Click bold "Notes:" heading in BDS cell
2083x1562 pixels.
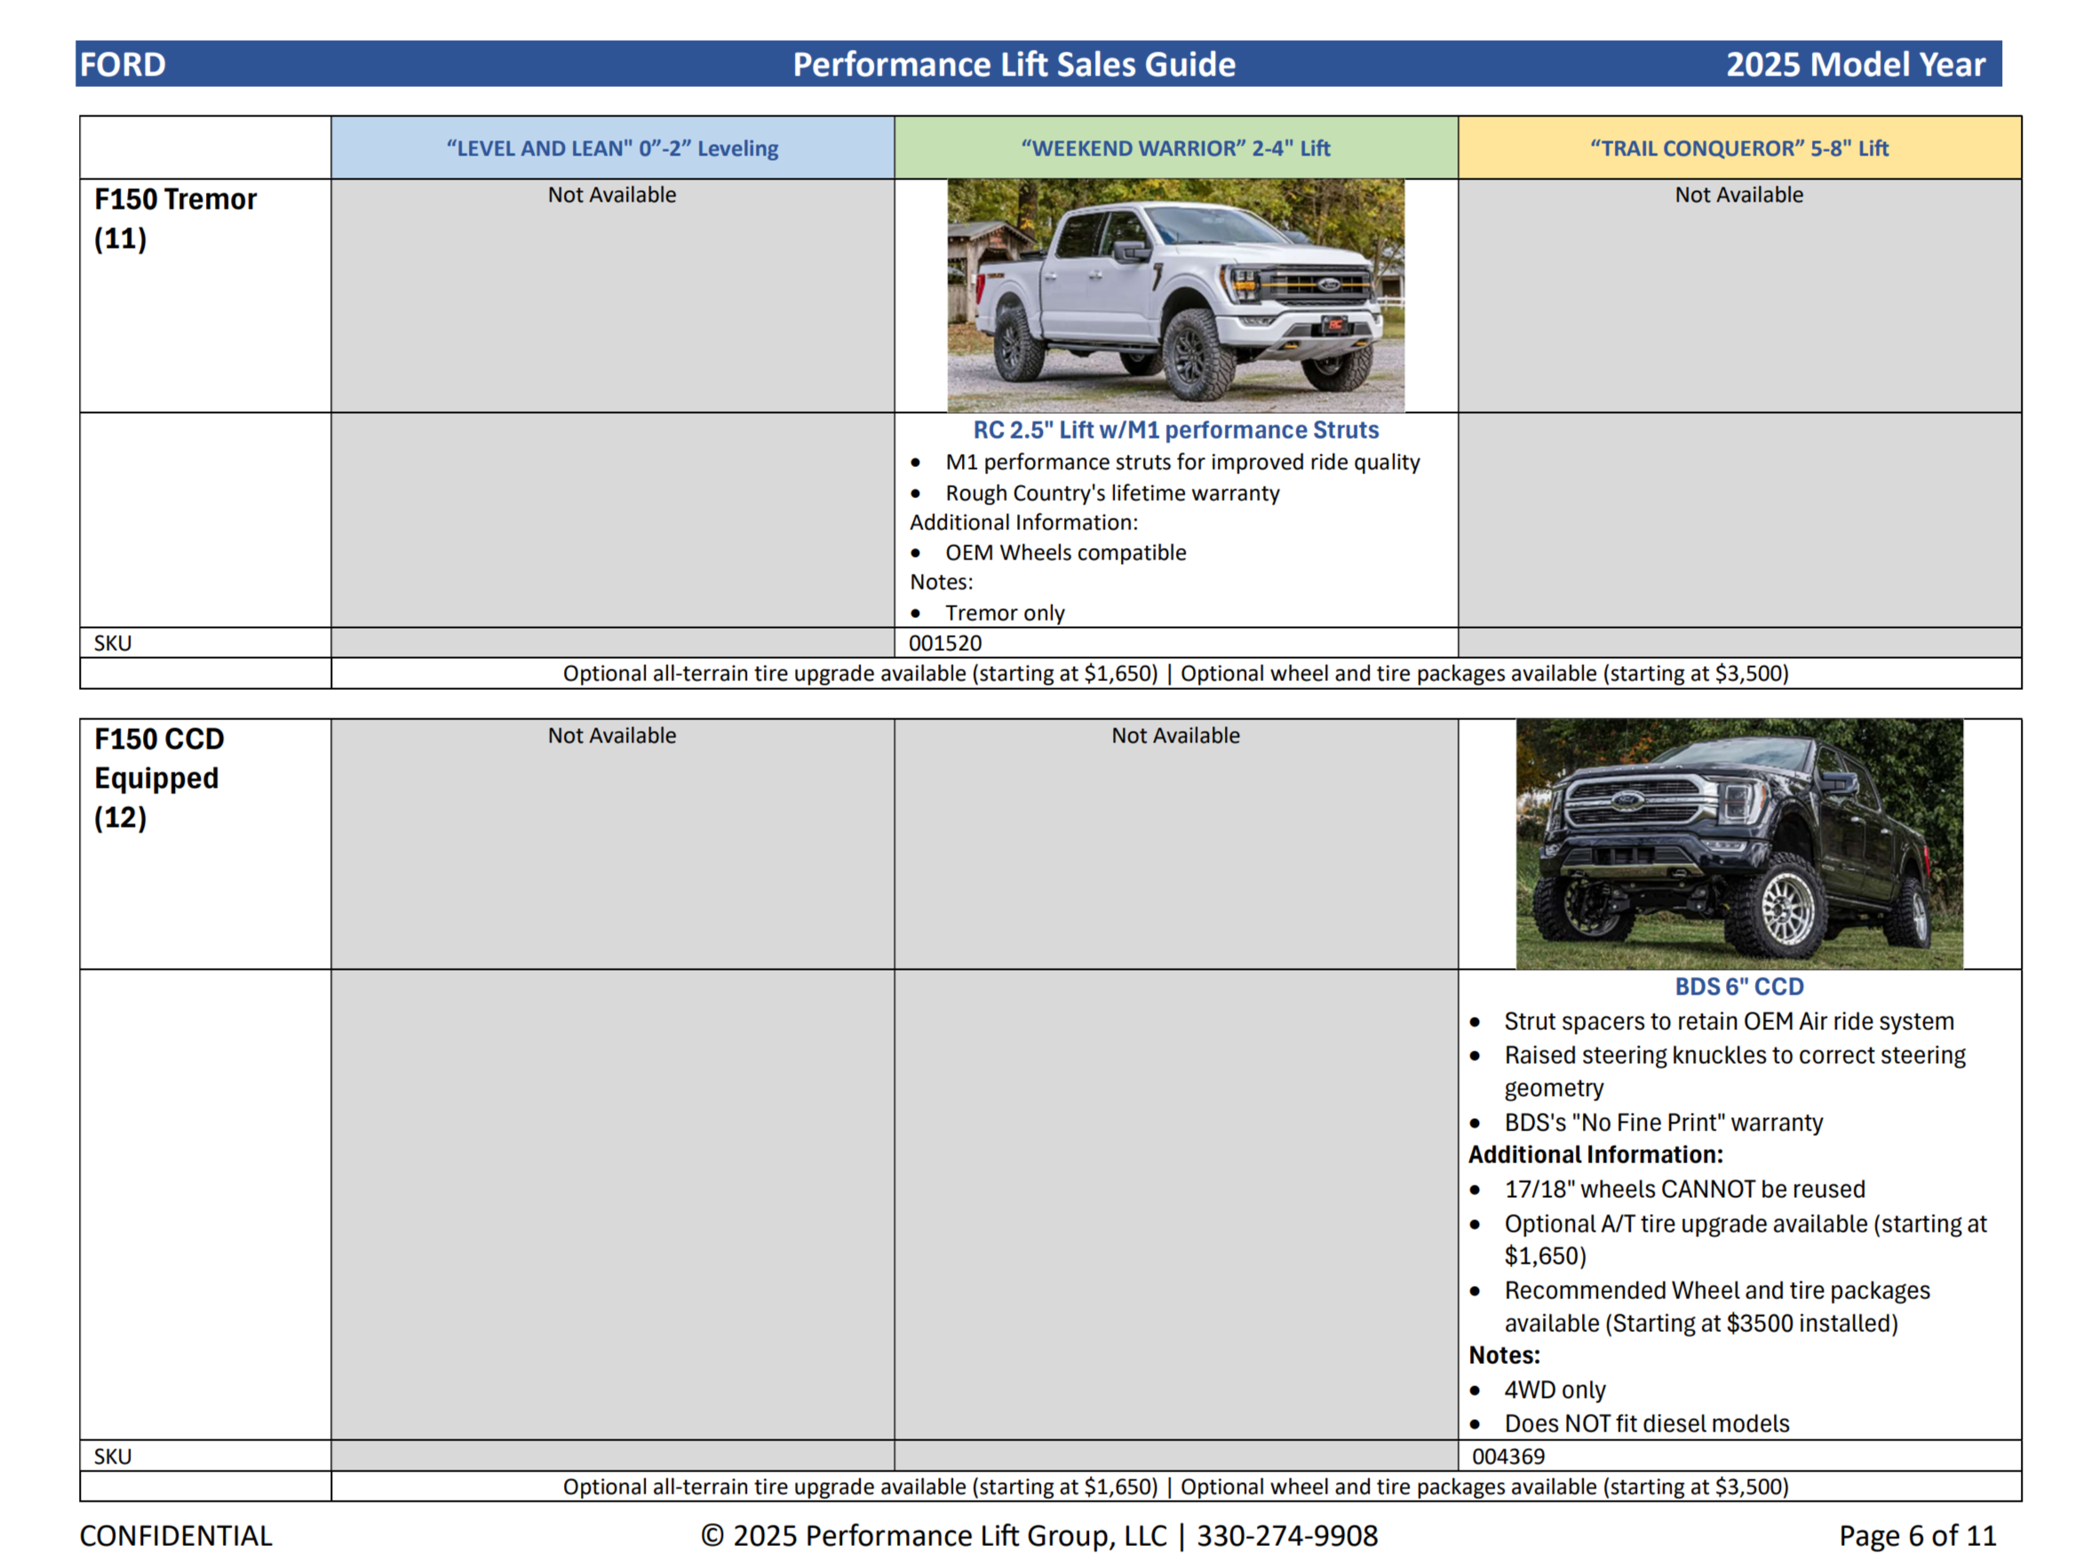pos(1504,1356)
